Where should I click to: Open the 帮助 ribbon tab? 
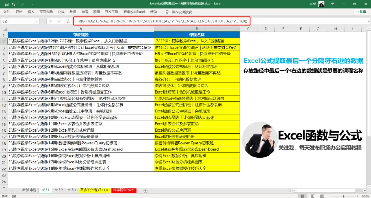pos(153,12)
